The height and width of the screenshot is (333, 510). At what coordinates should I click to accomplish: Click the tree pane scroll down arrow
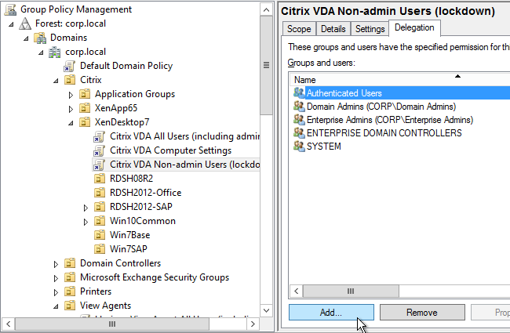[267, 310]
